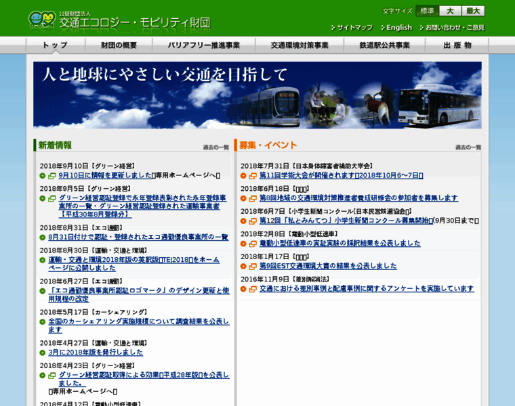Click the green arrow icon beside 3月に2018年版 link
Screen dimensions: 515x406
(x=43, y=353)
